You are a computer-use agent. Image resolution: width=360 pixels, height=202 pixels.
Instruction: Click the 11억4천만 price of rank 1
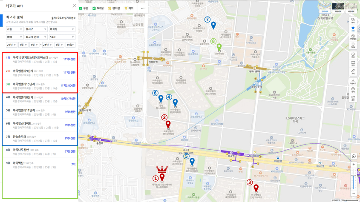click(x=69, y=59)
